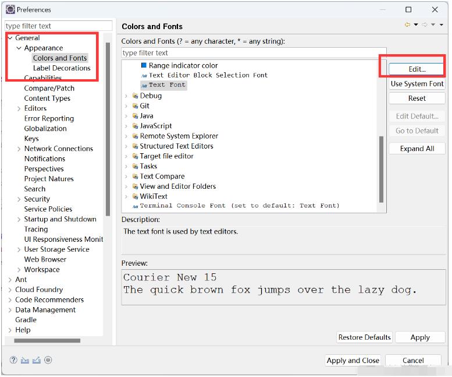The height and width of the screenshot is (377, 452).
Task: Click the yellow back navigation arrow
Action: [407, 25]
